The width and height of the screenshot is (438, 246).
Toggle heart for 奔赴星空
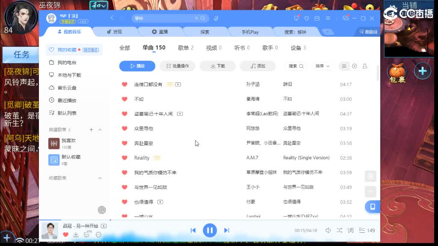pyautogui.click(x=124, y=143)
